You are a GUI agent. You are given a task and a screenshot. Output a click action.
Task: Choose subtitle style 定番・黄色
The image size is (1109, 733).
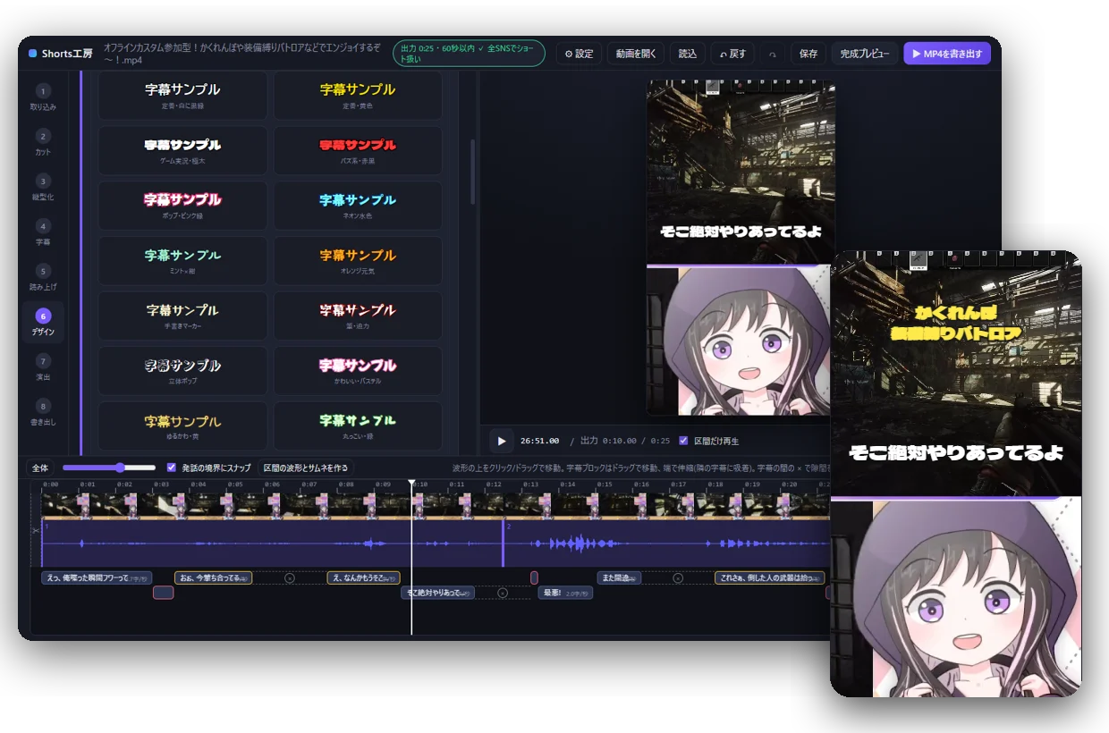point(358,96)
